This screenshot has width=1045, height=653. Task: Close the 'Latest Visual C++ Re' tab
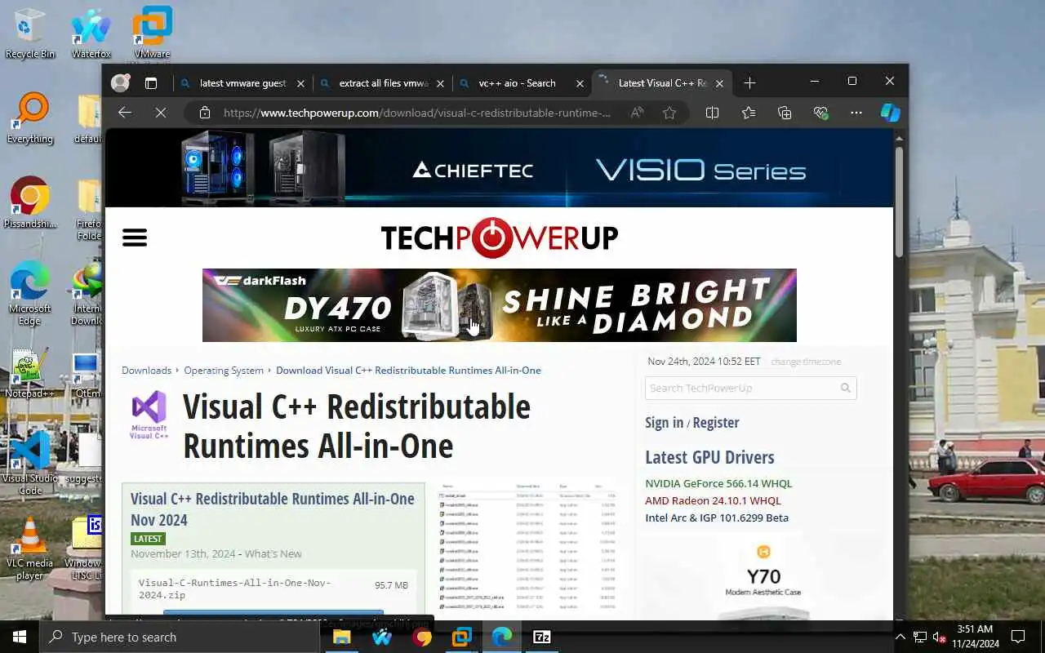[720, 83]
